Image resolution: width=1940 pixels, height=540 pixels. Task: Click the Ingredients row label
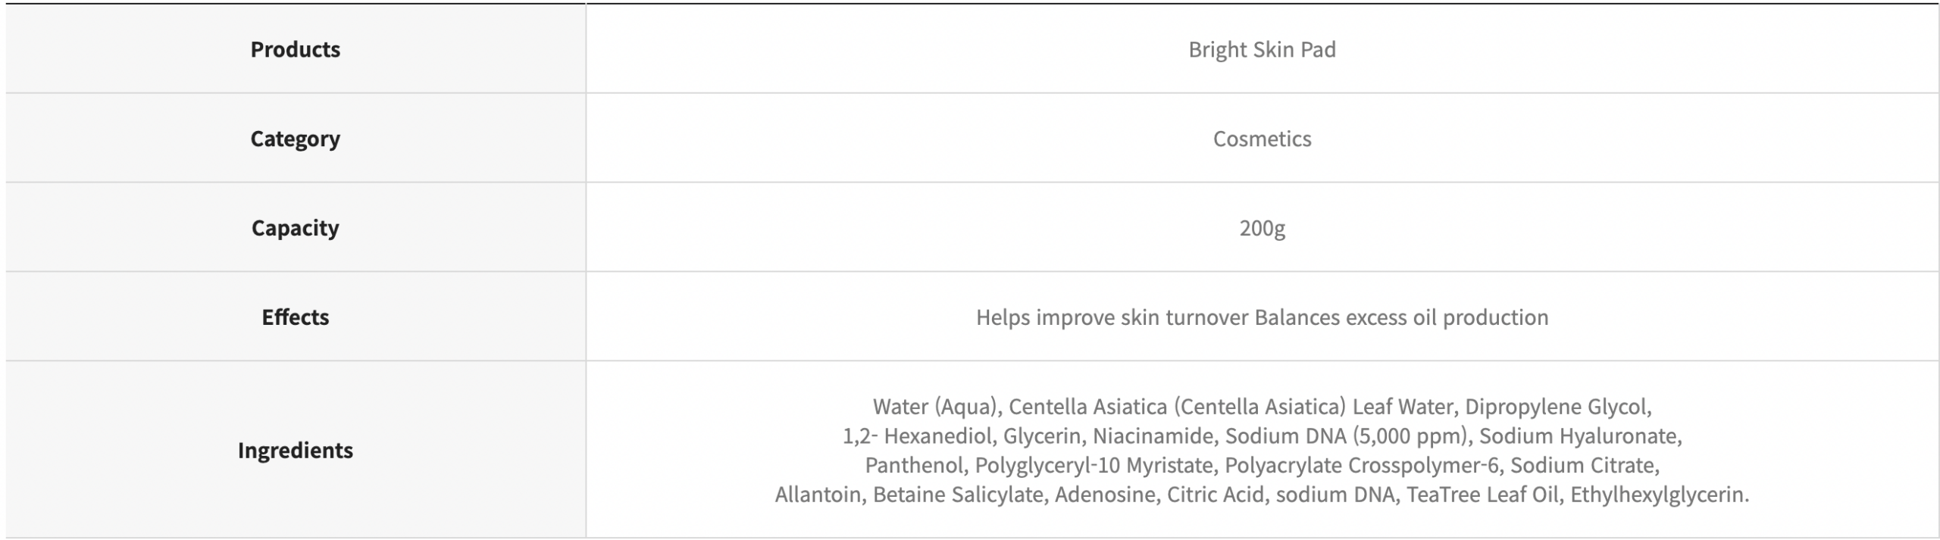point(295,451)
